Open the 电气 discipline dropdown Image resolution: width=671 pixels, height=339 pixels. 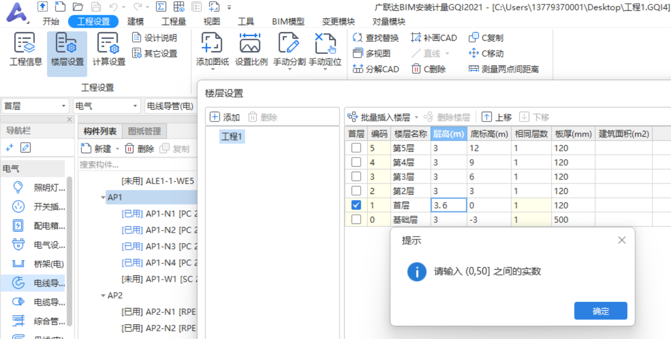click(107, 106)
